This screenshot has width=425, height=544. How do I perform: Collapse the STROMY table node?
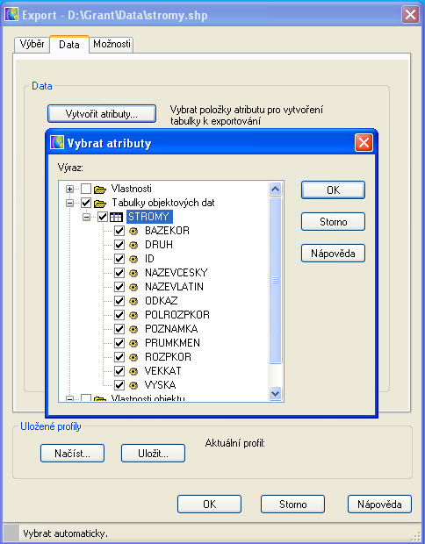click(x=86, y=218)
